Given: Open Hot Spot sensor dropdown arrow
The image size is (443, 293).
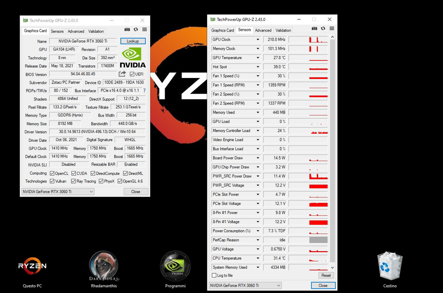Looking at the screenshot, I should tap(258, 67).
